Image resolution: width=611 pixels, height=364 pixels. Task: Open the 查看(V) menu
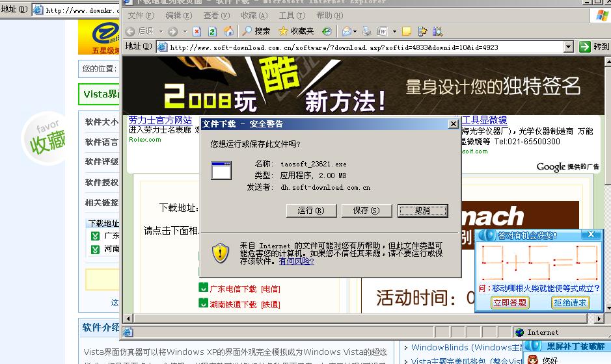pyautogui.click(x=216, y=16)
